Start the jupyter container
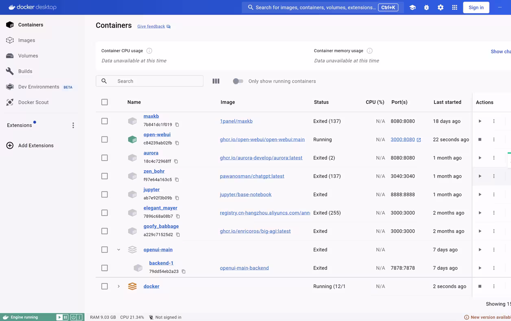The width and height of the screenshot is (511, 321). pos(480,194)
